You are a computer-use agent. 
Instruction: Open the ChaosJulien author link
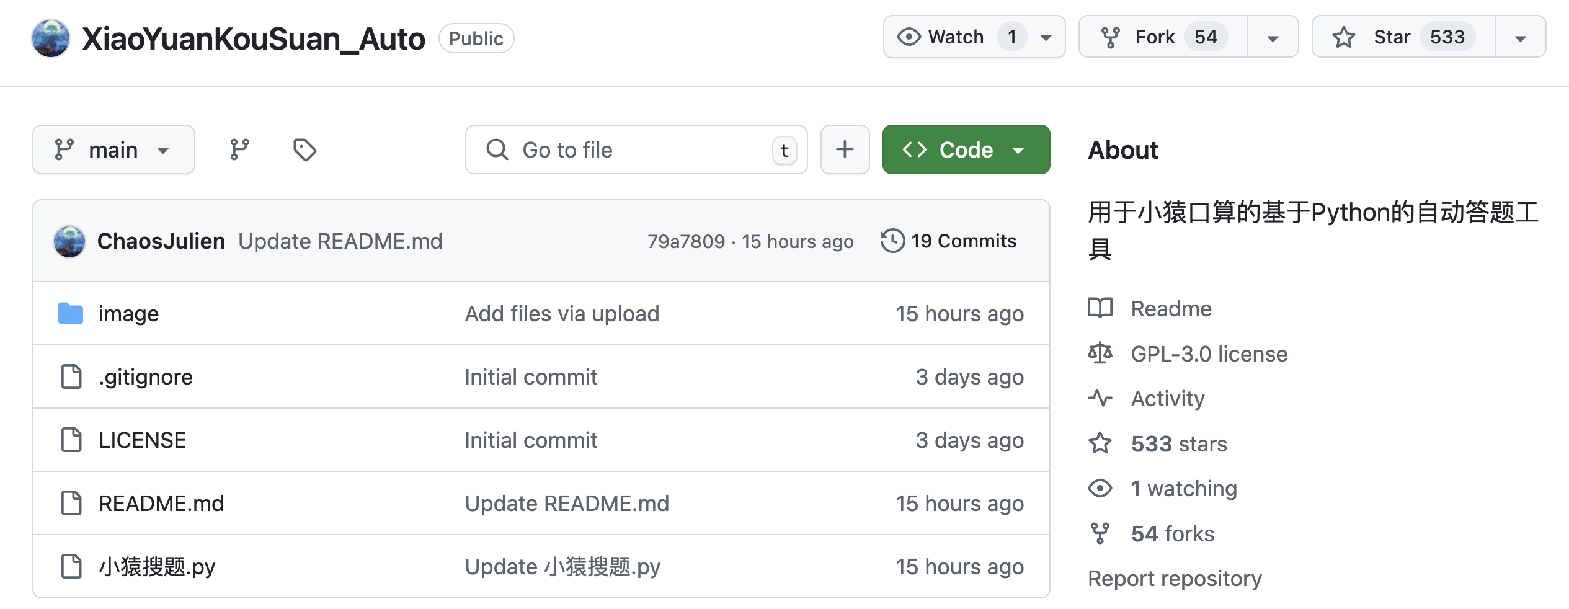[x=161, y=241]
